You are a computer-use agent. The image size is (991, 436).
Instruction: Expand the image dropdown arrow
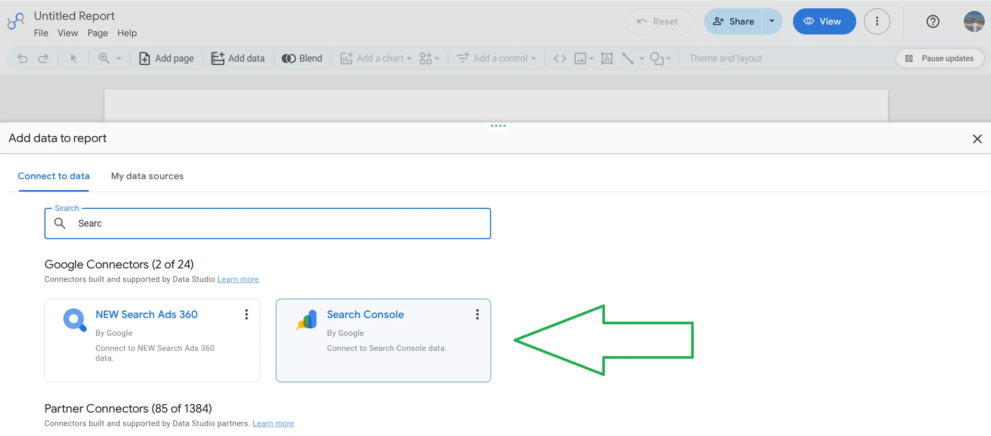pyautogui.click(x=591, y=58)
